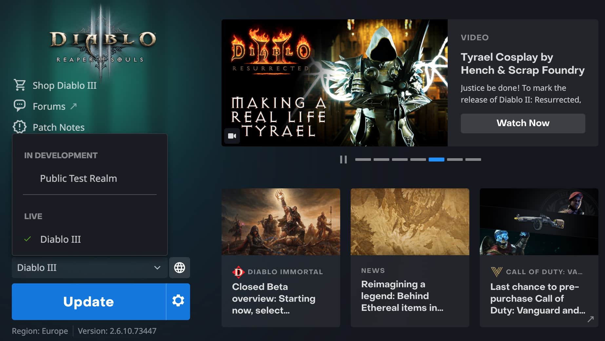Screen dimensions: 605x341
Task: Click the Shop Diablo III cart icon
Action: (x=20, y=85)
